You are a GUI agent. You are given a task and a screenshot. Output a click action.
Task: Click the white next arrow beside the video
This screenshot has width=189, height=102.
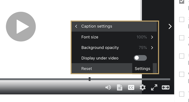pyautogui.click(x=170, y=26)
